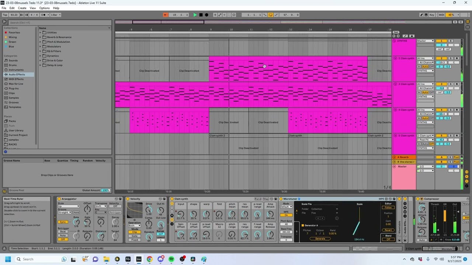This screenshot has width=472, height=265.
Task: Click the Arrangement Record button
Action: coord(206,15)
